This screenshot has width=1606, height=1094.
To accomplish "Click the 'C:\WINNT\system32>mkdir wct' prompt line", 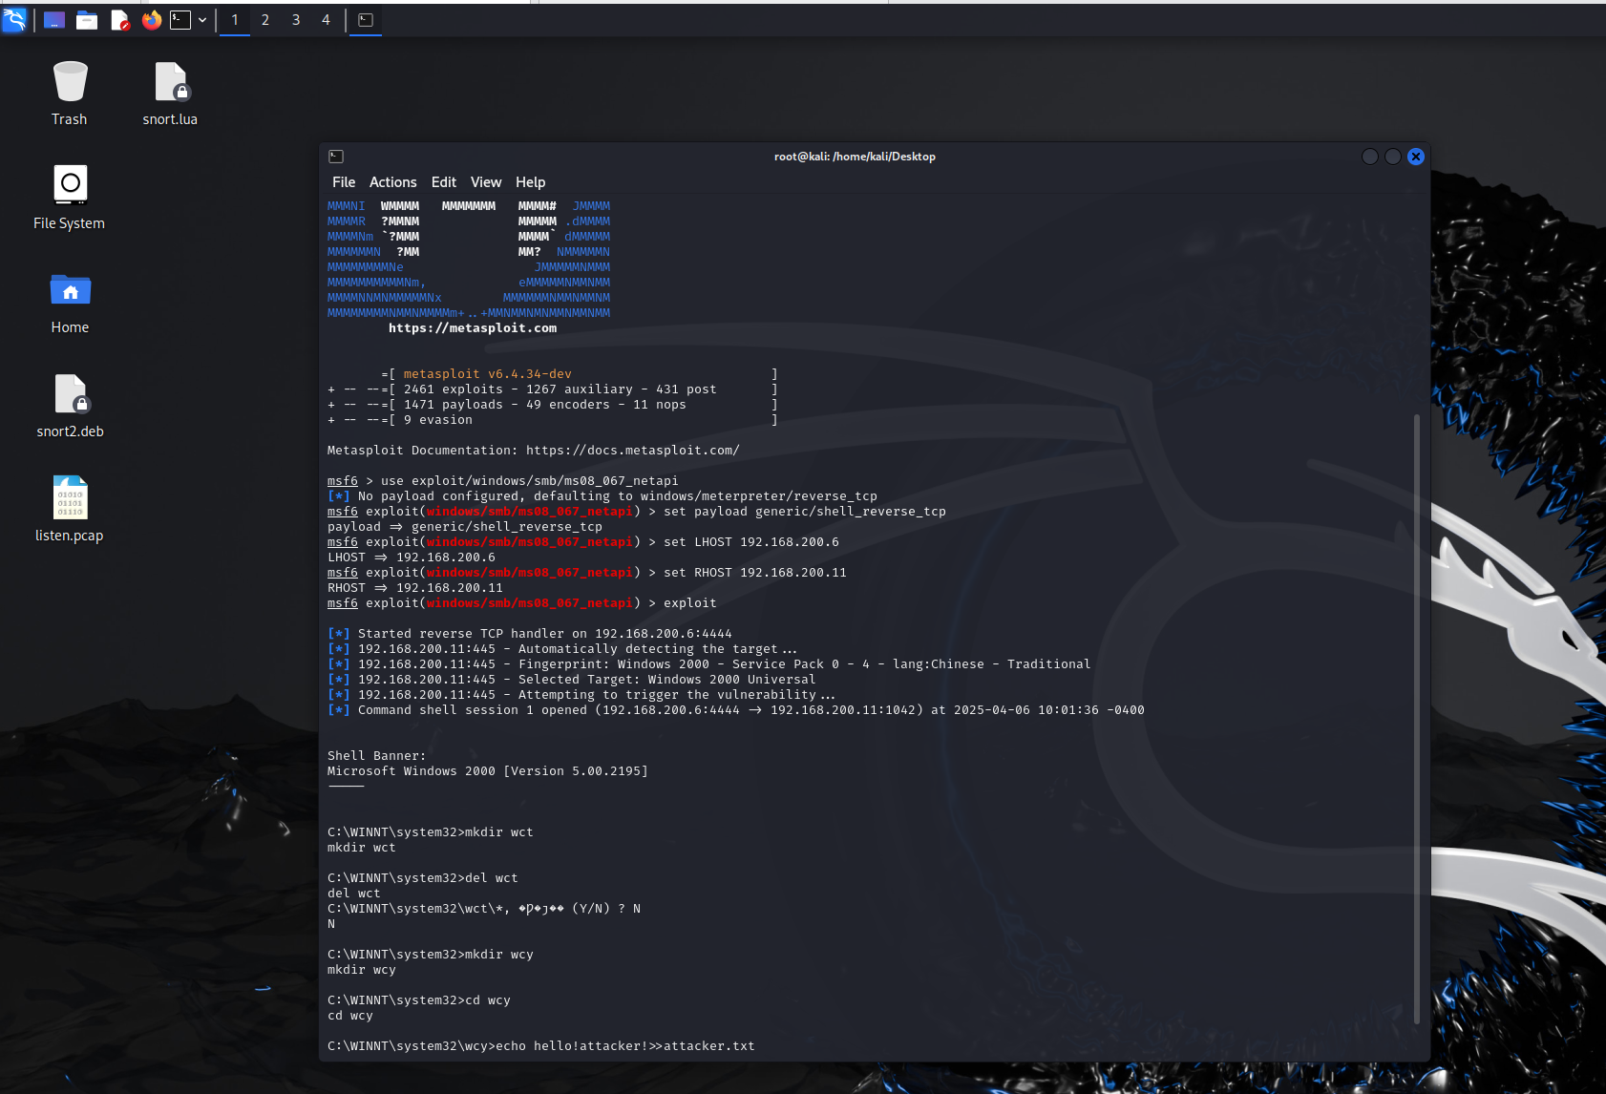I will (x=431, y=832).
